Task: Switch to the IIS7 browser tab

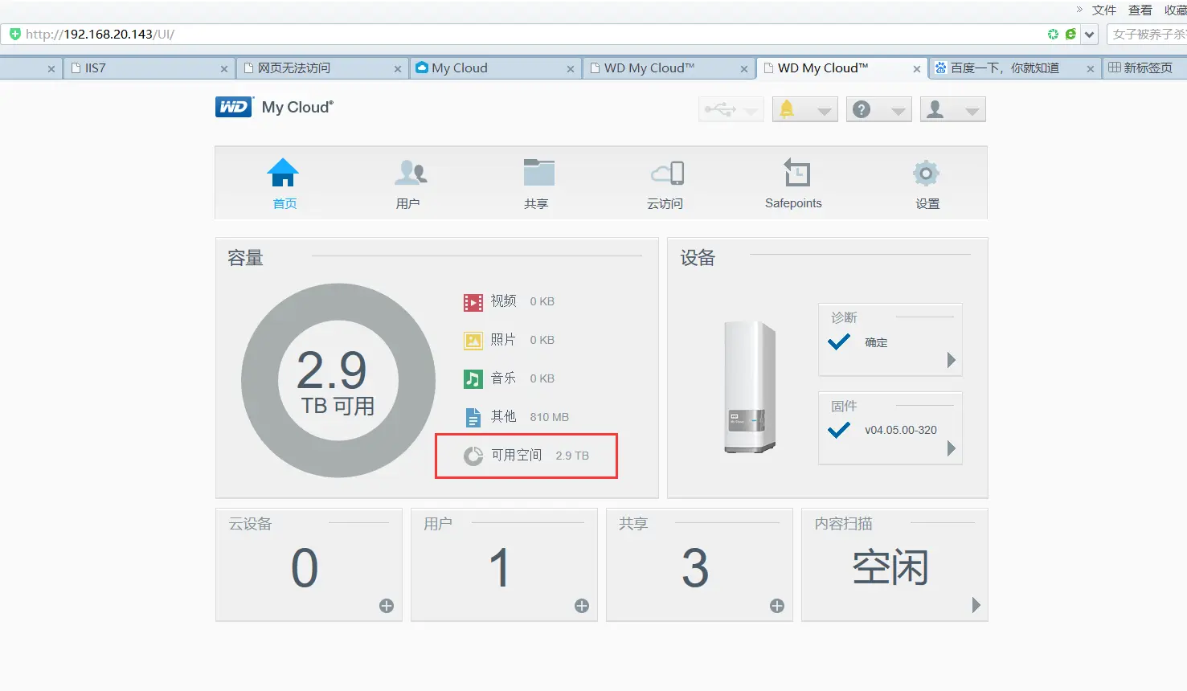Action: pos(149,68)
